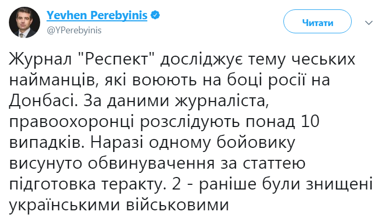Click the word "обвинувачення" in tweet text
This screenshot has height=215, width=382.
point(151,163)
